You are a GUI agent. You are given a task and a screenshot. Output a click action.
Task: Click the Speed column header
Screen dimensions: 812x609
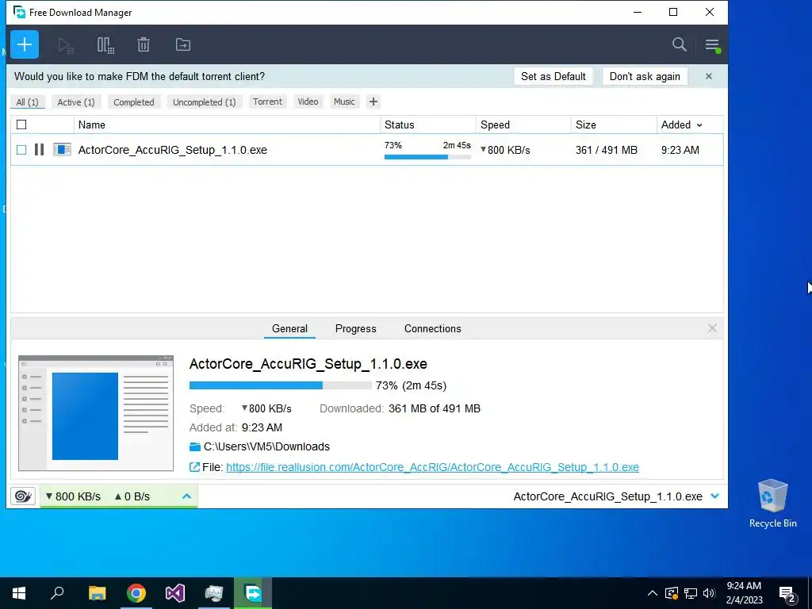pos(523,124)
